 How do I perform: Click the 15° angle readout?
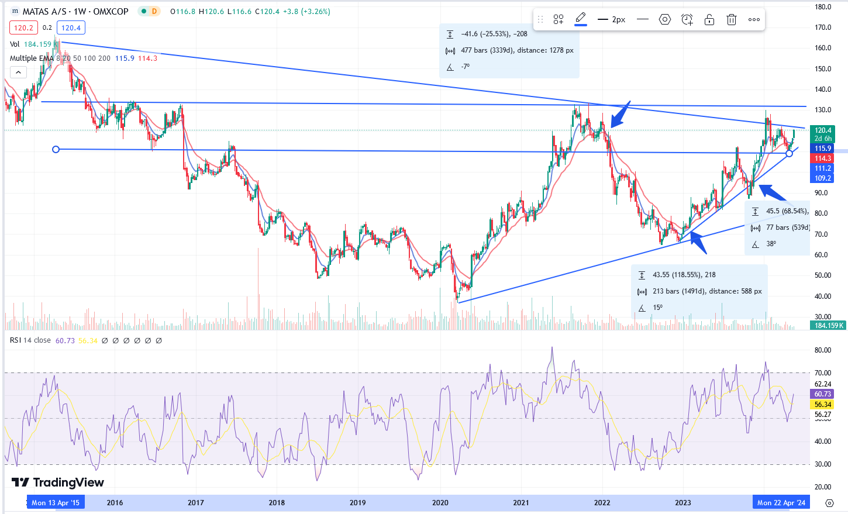point(658,308)
